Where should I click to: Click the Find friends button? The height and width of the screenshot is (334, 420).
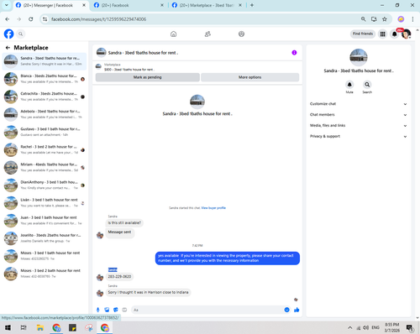(x=363, y=34)
